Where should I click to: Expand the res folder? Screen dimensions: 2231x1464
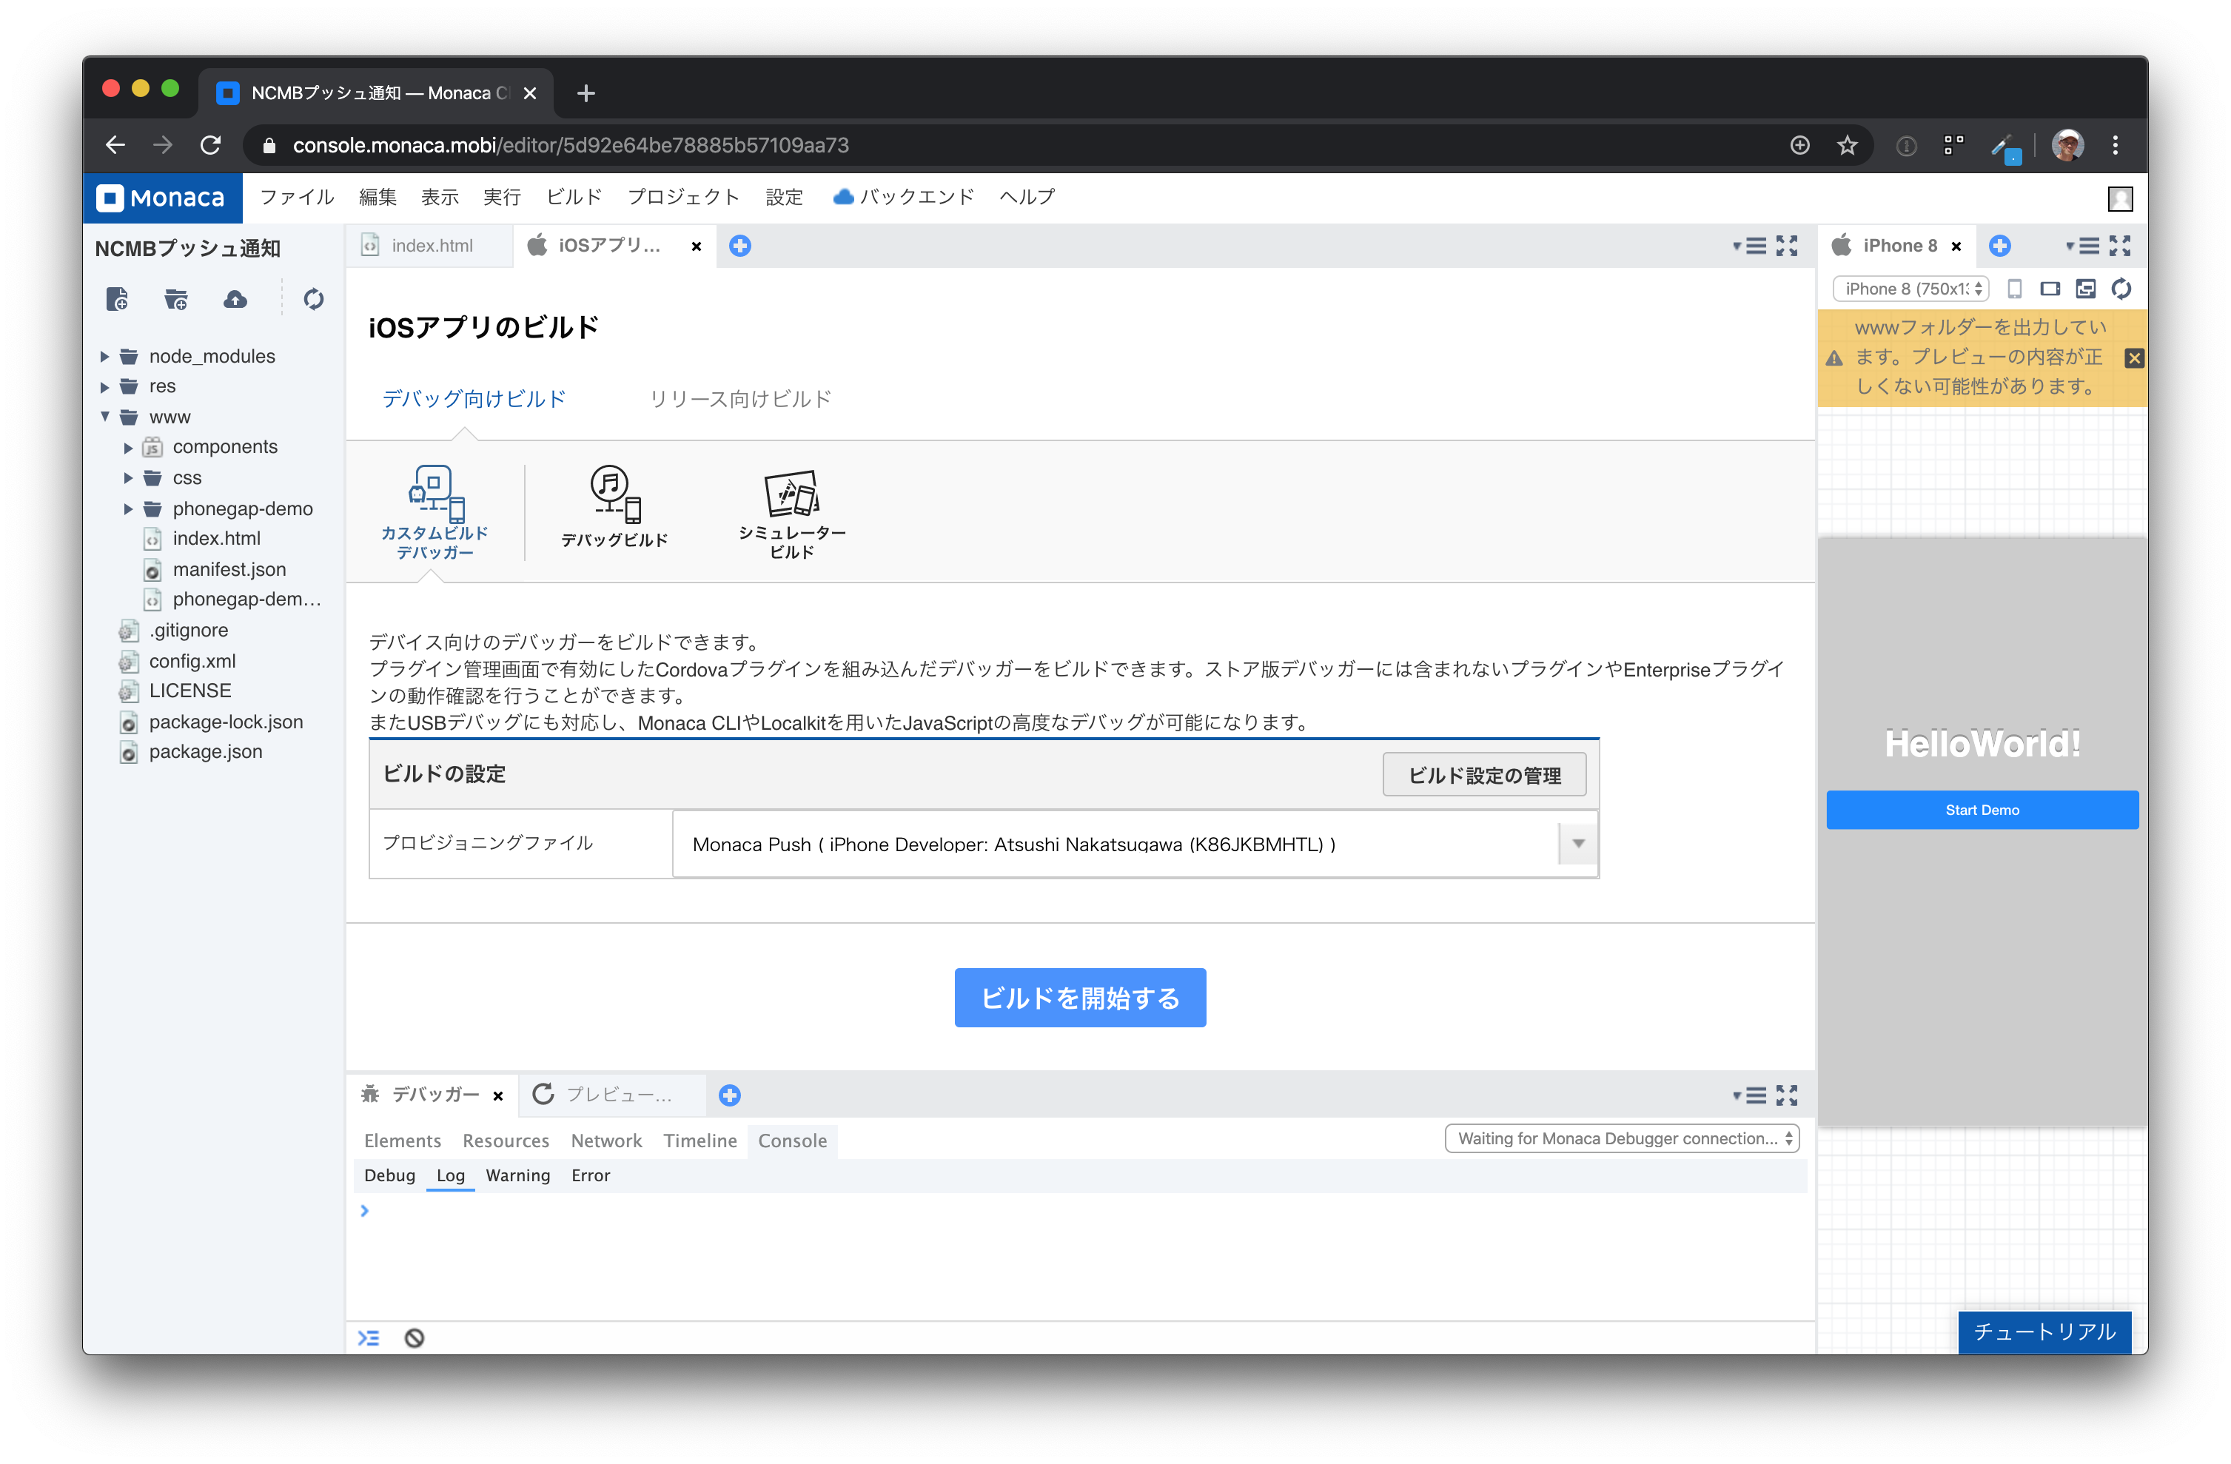(x=104, y=386)
